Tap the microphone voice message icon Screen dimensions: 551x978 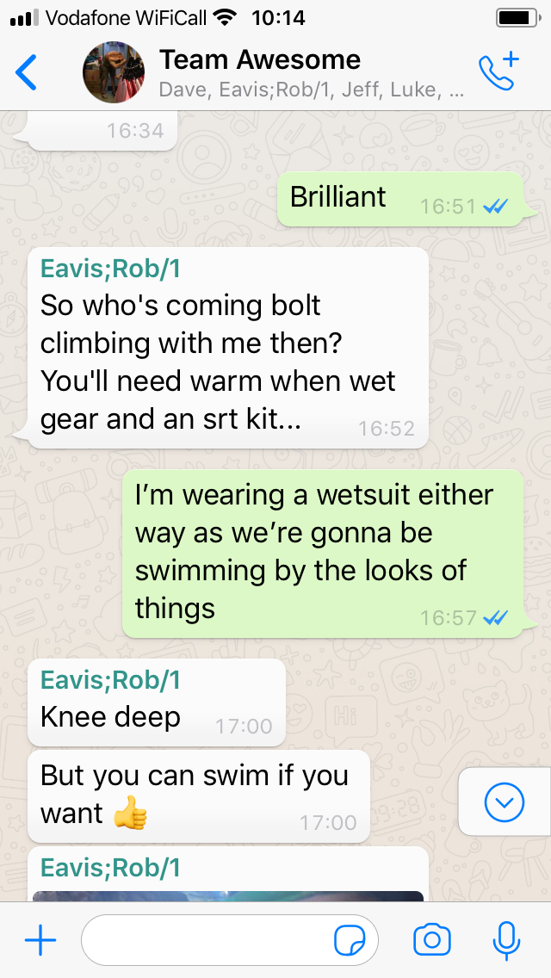[x=506, y=941]
